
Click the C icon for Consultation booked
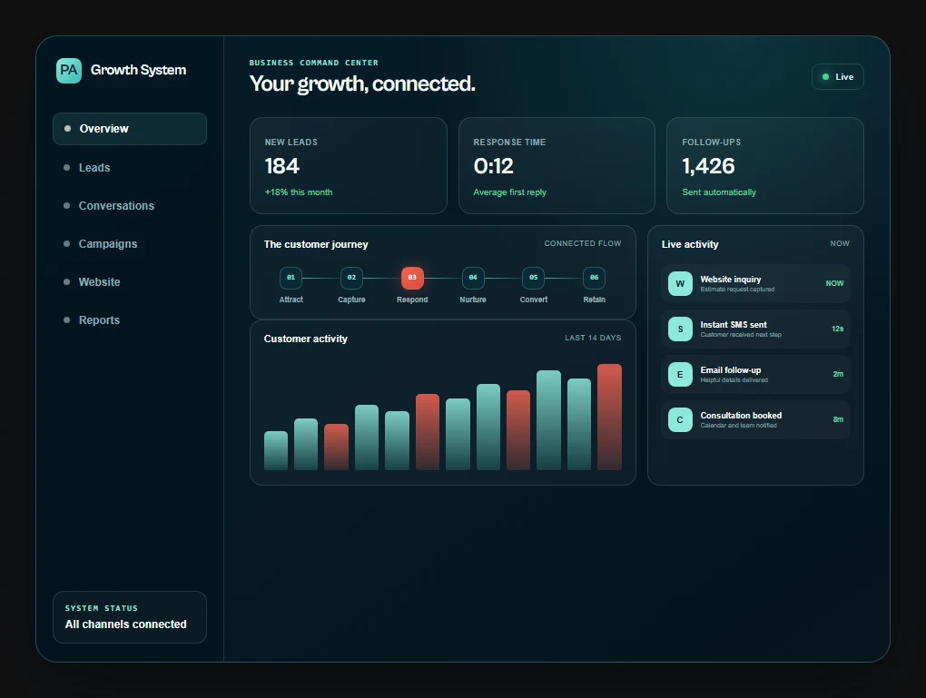pyautogui.click(x=680, y=420)
